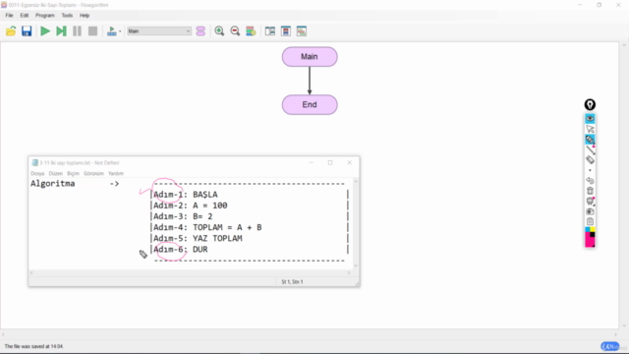
Task: Click the Stop button in the Flowgorithm toolbar
Action: click(92, 31)
